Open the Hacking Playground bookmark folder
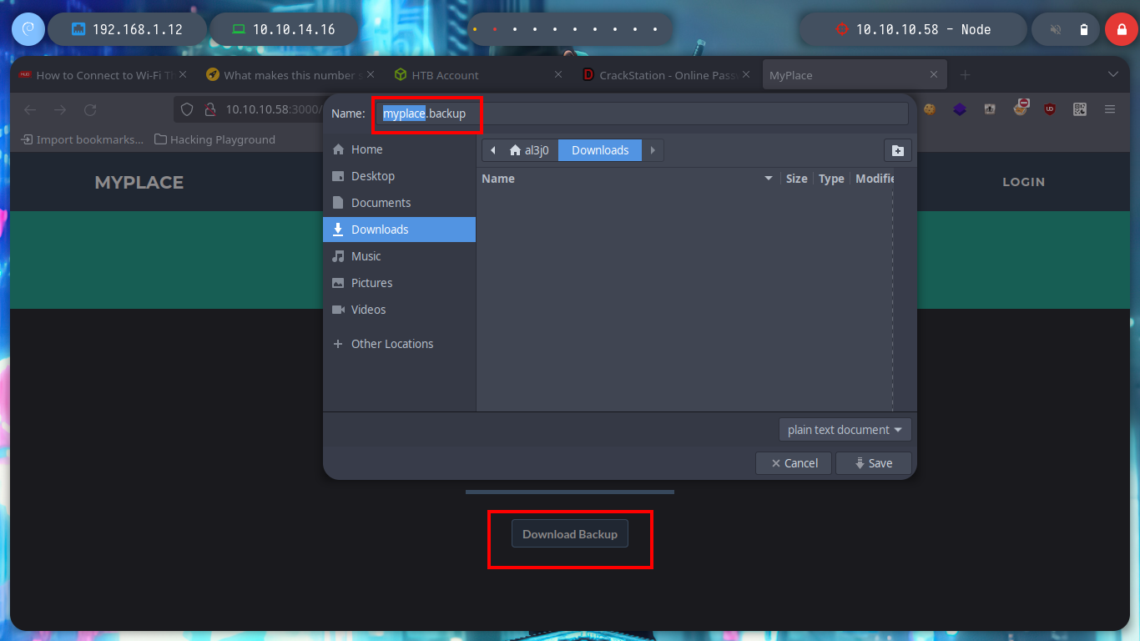This screenshot has height=641, width=1140. [214, 139]
